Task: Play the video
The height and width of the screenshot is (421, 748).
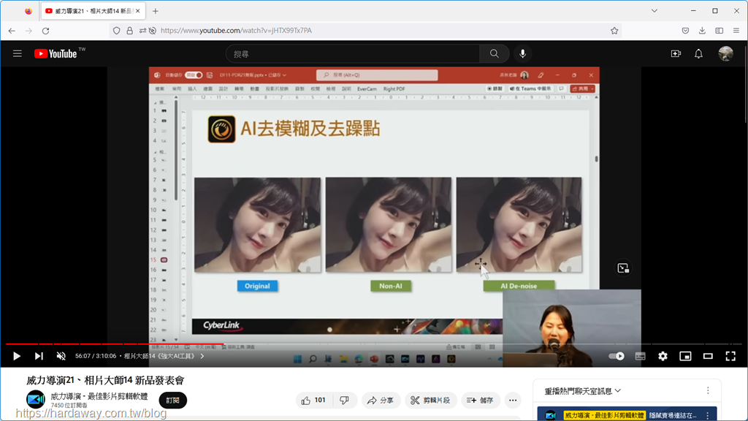Action: coord(17,356)
